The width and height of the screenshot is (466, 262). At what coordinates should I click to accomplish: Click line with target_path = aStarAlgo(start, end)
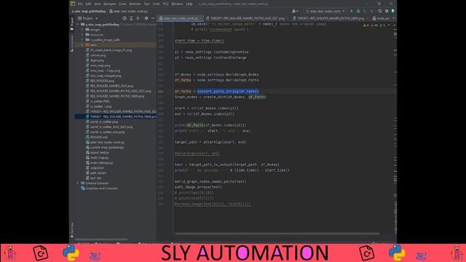click(x=210, y=143)
